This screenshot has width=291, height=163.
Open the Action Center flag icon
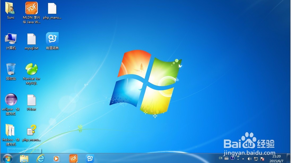262,159
